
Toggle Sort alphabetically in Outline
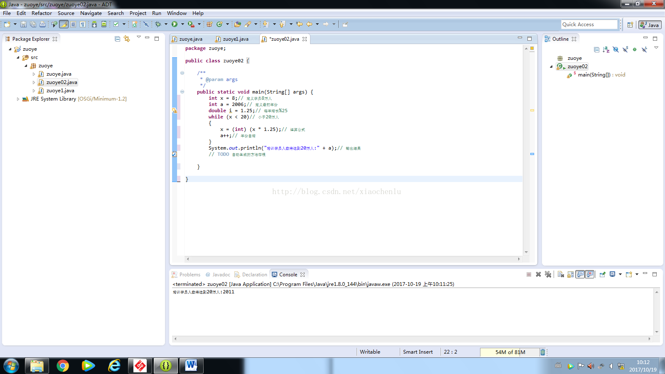[606, 49]
